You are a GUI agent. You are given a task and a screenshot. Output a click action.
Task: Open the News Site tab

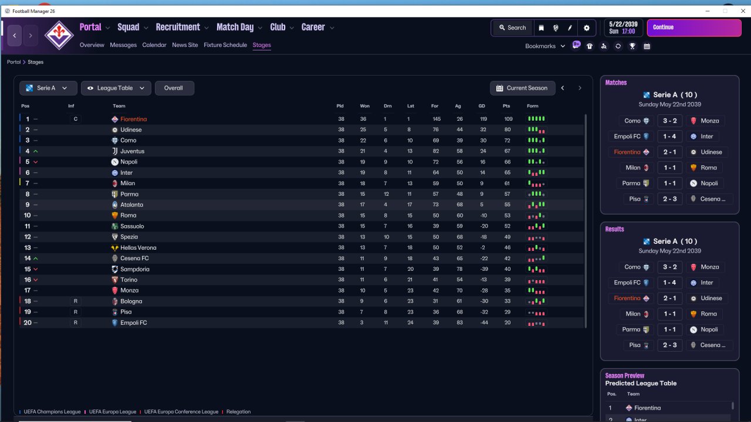[185, 45]
